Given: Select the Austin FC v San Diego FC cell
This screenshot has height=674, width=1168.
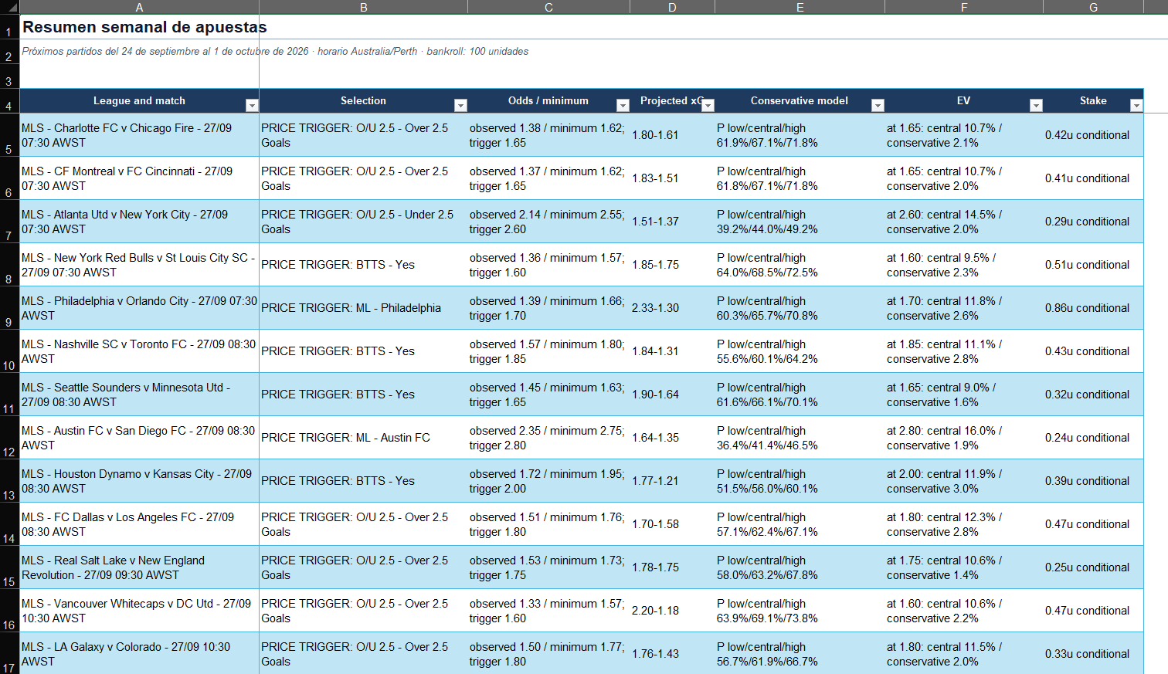Looking at the screenshot, I should click(x=140, y=438).
